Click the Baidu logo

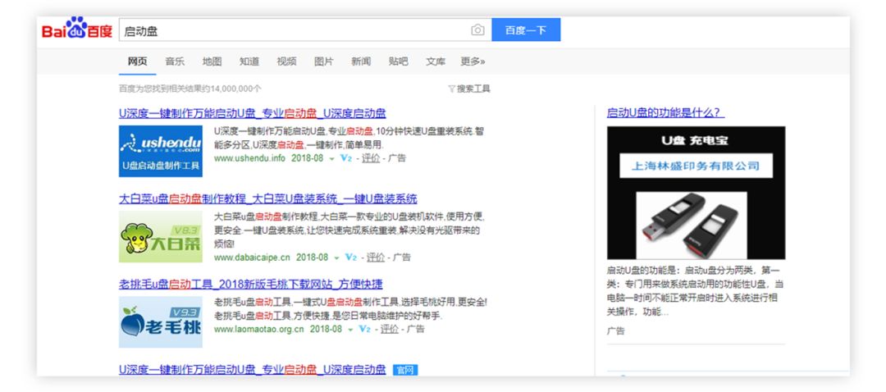(77, 29)
